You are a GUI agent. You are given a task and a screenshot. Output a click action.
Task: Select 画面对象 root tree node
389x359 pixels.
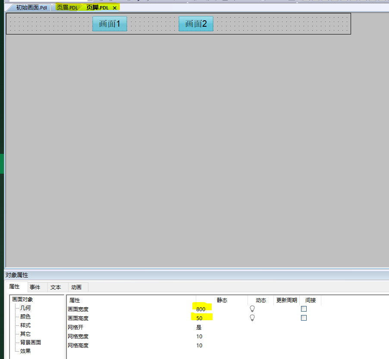(x=22, y=299)
